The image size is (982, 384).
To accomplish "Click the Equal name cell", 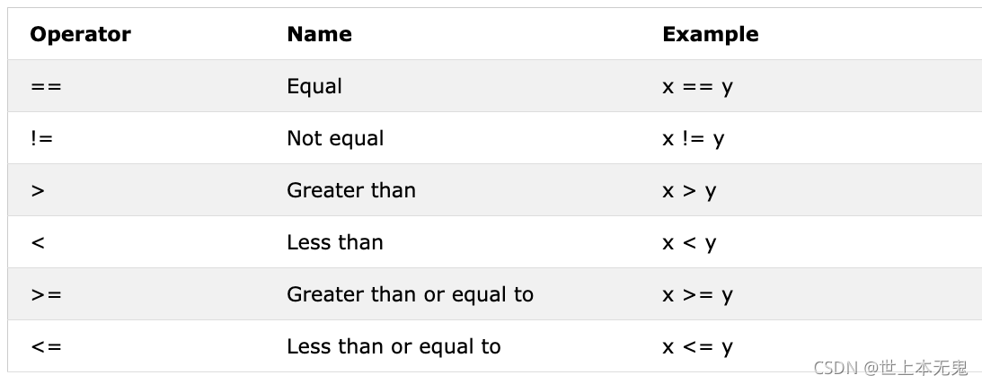I will click(x=314, y=86).
